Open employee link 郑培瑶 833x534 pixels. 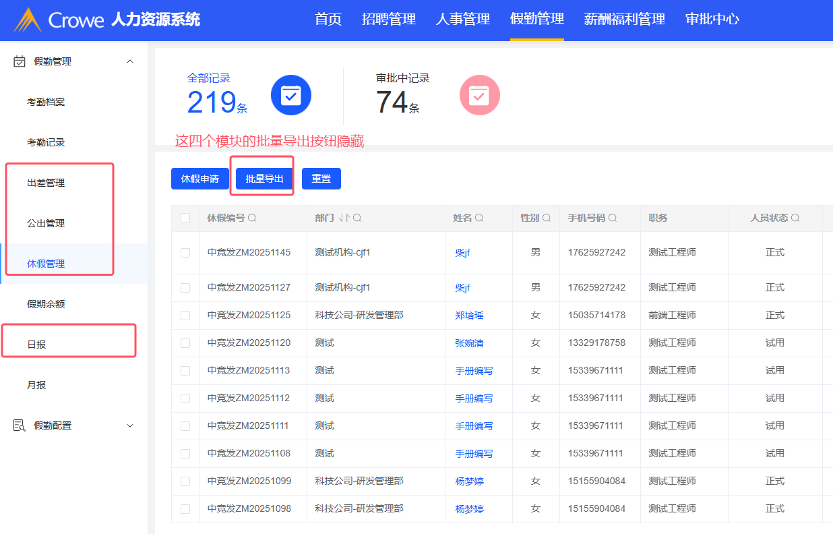(469, 316)
